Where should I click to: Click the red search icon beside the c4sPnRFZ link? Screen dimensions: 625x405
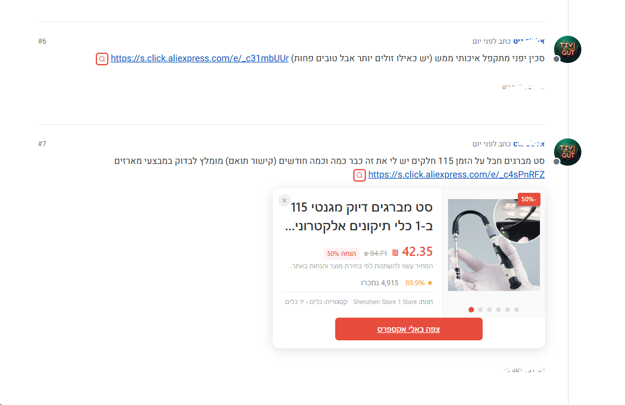(360, 175)
